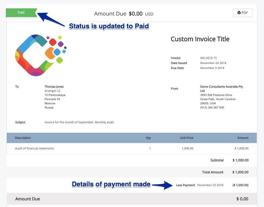Click the PDF export button
This screenshot has height=207, width=264.
[243, 13]
